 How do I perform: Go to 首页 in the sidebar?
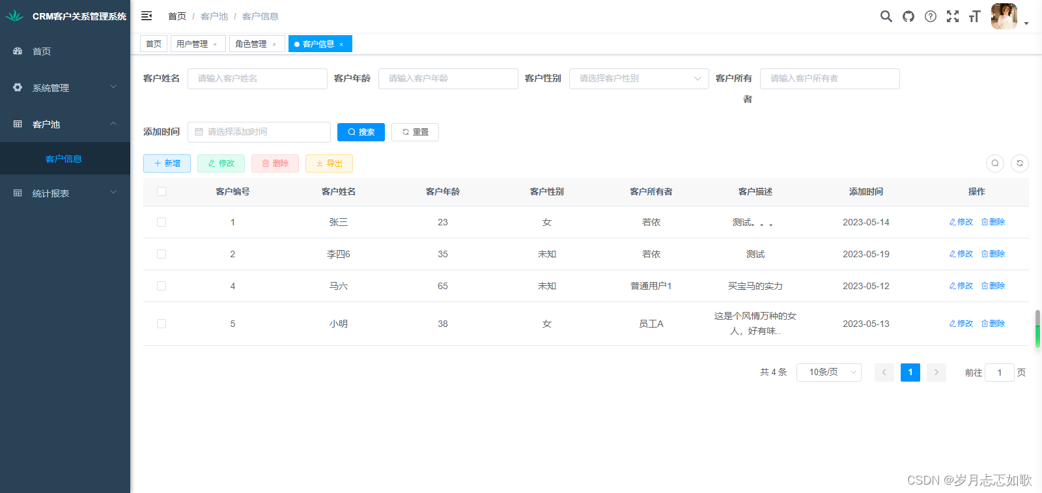click(65, 51)
